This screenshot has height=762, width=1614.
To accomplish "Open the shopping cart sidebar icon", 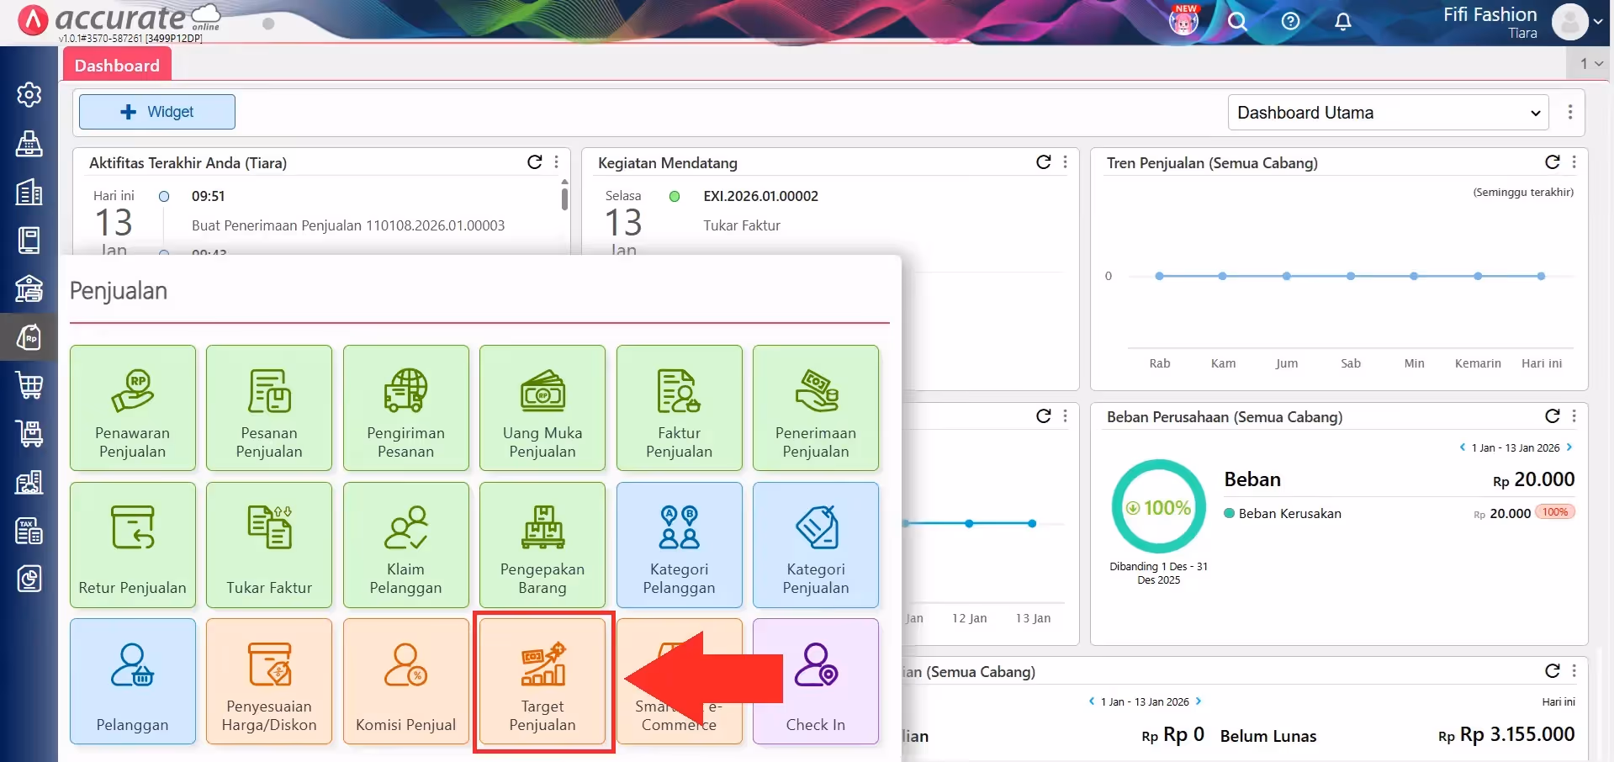I will pos(29,385).
